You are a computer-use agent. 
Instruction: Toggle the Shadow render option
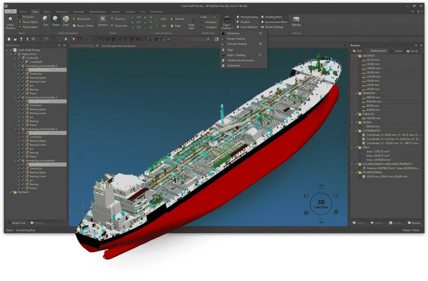tap(243, 22)
